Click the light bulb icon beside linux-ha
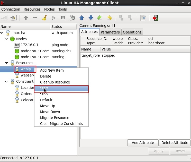This screenshot has width=191, height=162. point(8,33)
